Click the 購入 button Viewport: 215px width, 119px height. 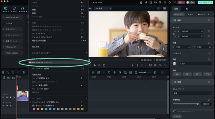click(181, 2)
